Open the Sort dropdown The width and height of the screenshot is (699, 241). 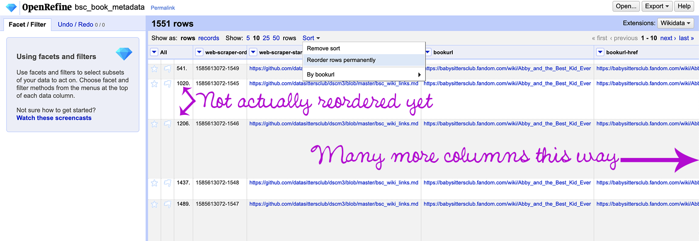pyautogui.click(x=311, y=38)
